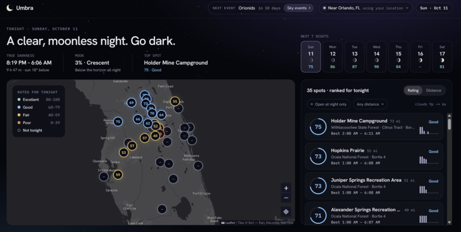Open the Any distance dropdown
The height and width of the screenshot is (232, 461).
(370, 104)
